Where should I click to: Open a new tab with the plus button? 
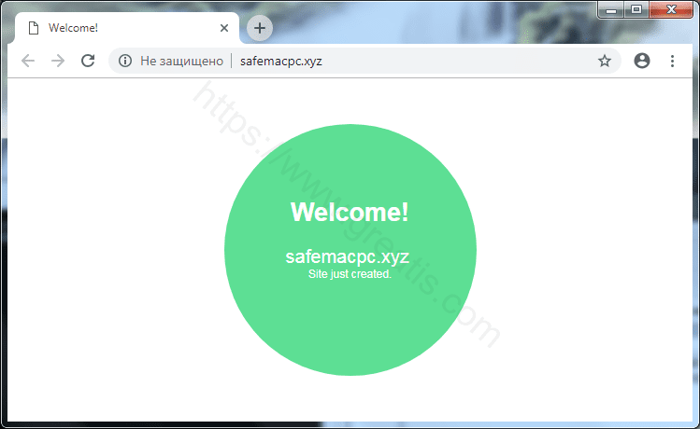point(260,28)
